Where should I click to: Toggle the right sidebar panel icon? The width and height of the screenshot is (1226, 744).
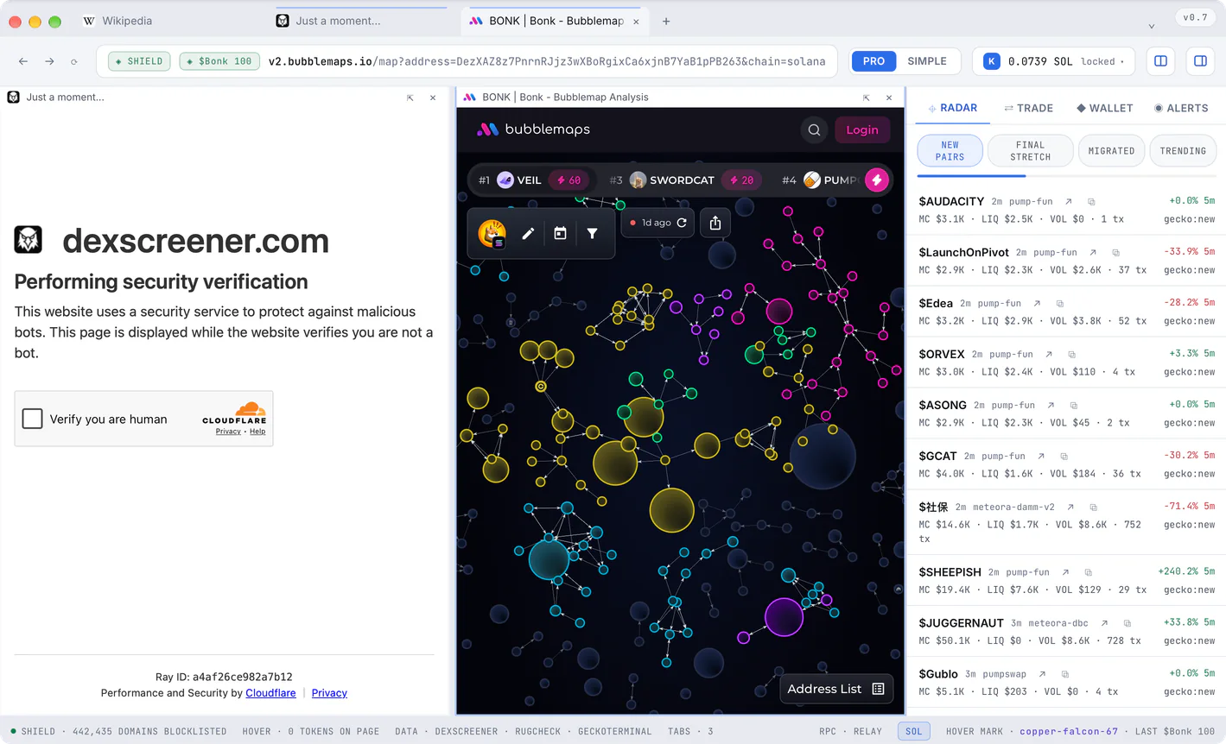click(x=1200, y=61)
